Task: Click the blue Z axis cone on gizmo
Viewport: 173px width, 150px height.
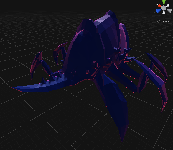Action: (158, 11)
